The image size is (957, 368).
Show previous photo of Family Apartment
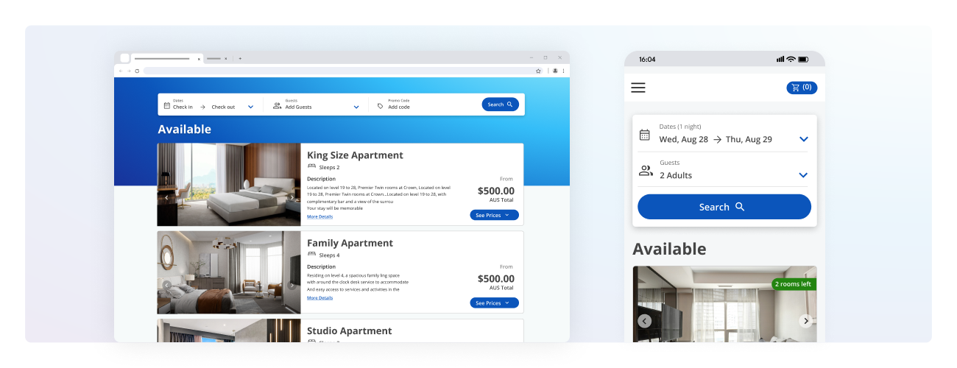pyautogui.click(x=166, y=285)
